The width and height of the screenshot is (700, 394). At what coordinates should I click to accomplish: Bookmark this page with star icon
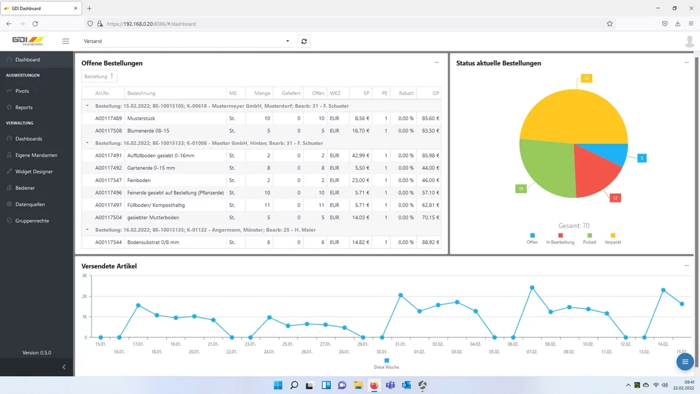(x=610, y=24)
